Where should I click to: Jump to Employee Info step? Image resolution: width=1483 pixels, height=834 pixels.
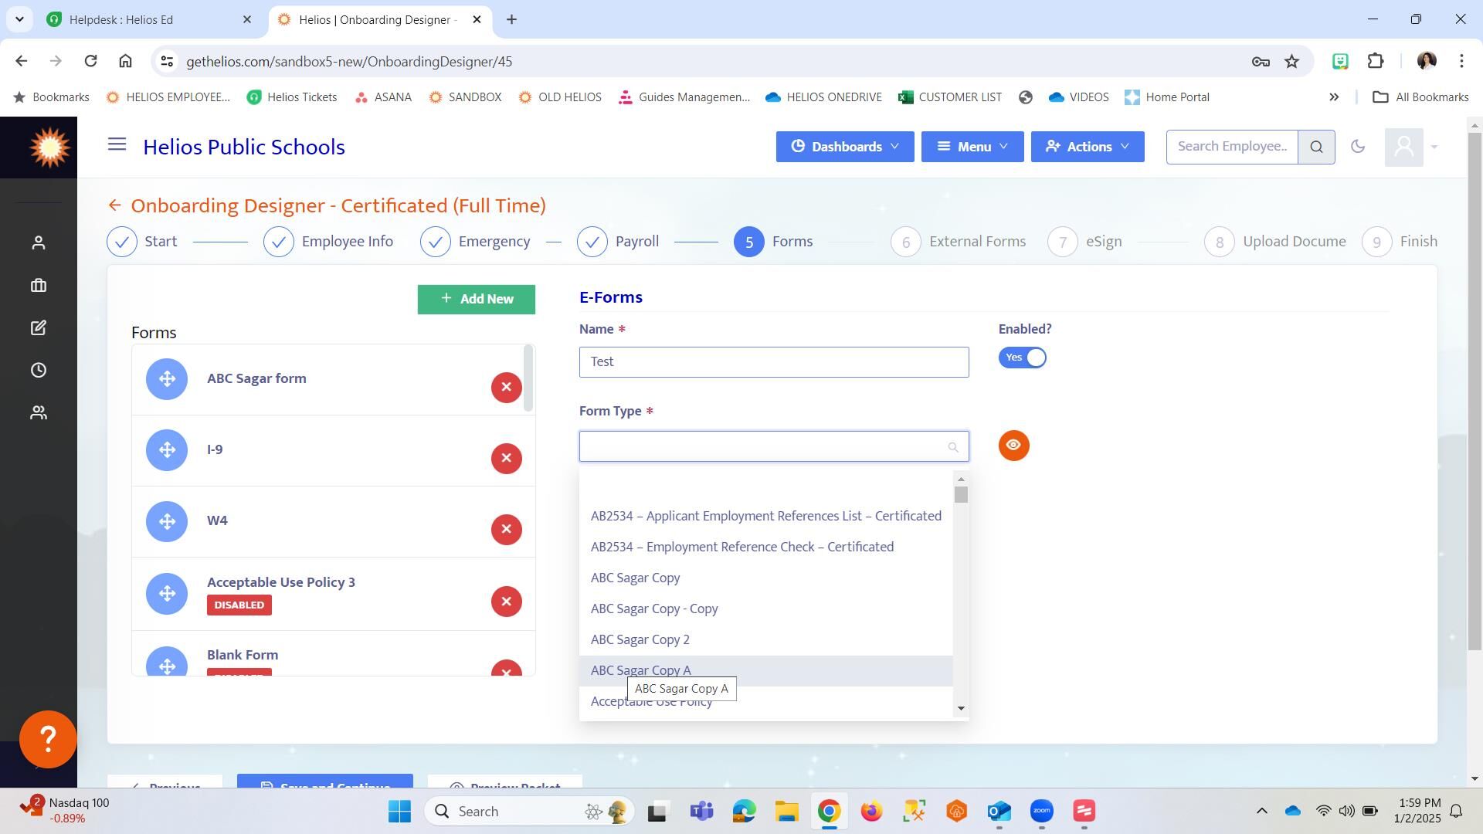328,242
